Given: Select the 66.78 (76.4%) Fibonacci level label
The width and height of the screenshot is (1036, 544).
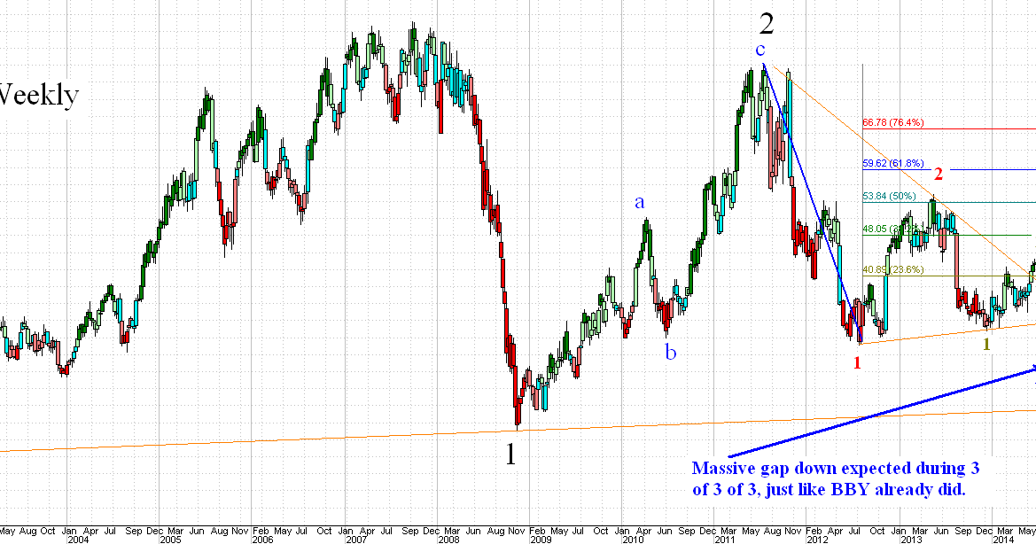Looking at the screenshot, I should click(x=893, y=123).
